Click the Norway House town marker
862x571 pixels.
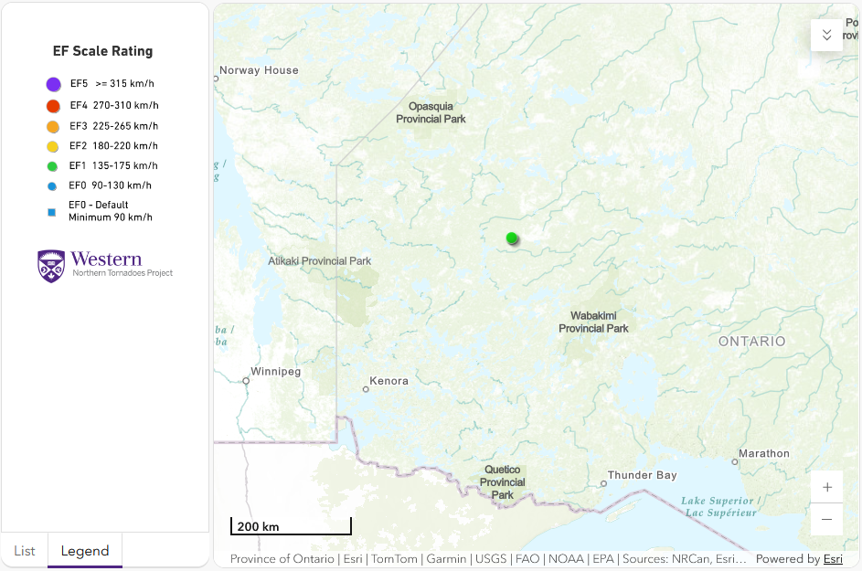216,79
